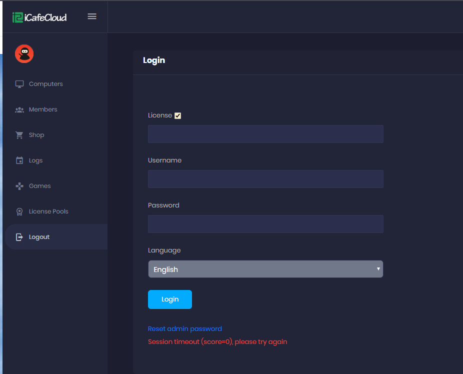
Task: Click the License Pools badge icon
Action: (19, 211)
